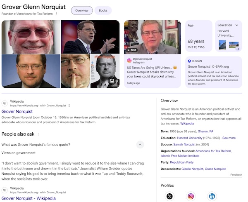Open the portrait photo with blue background
This screenshot has width=248, height=202.
coord(31,71)
